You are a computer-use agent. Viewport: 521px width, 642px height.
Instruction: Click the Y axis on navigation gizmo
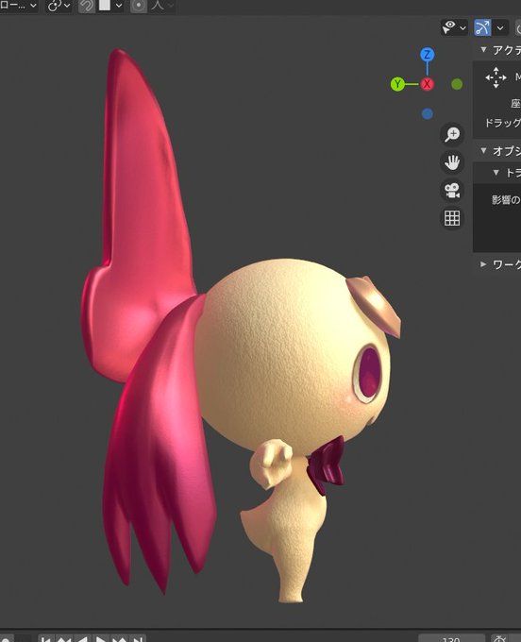click(397, 84)
